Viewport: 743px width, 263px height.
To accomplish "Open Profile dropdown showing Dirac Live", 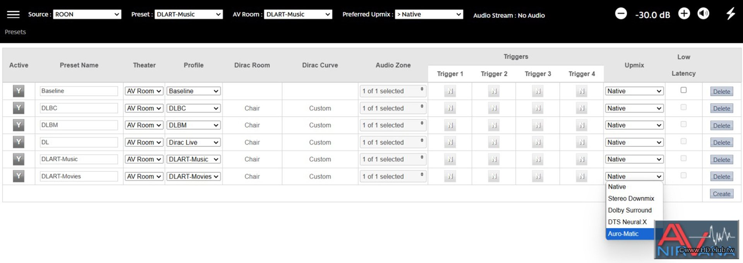I will (194, 142).
